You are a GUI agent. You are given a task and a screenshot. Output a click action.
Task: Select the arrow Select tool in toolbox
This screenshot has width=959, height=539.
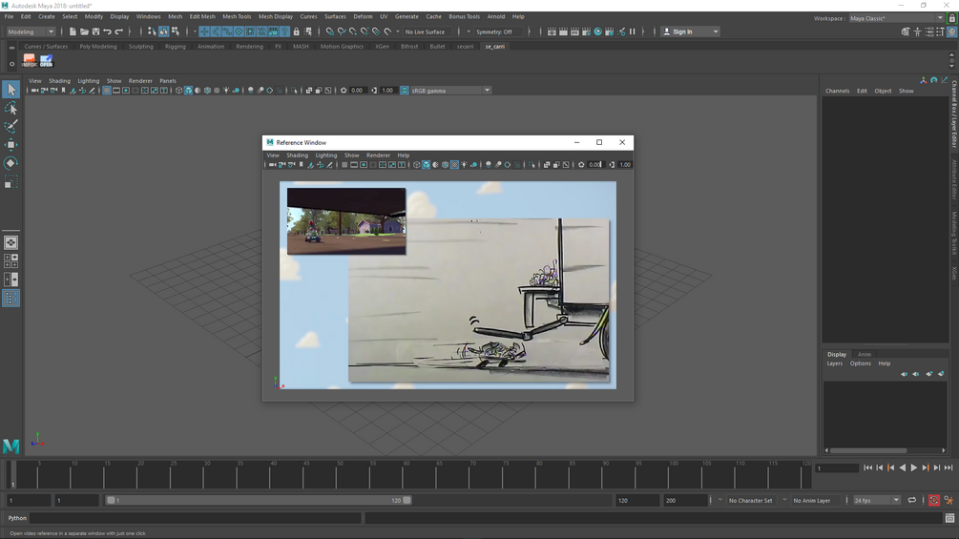coord(10,90)
